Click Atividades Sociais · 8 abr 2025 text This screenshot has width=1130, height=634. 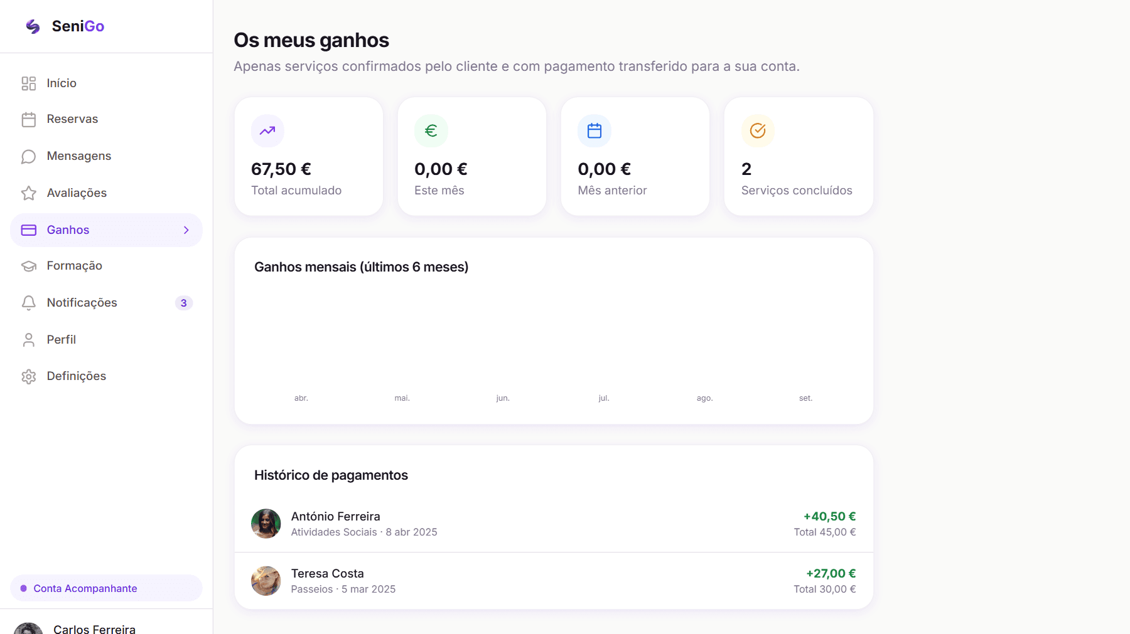364,532
